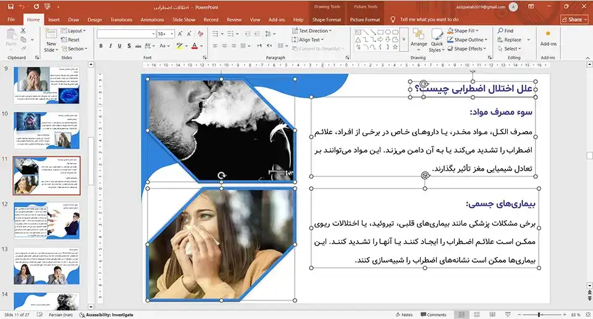Click the New Slide icon
Image resolution: width=593 pixels, height=319 pixels.
[x=51, y=33]
